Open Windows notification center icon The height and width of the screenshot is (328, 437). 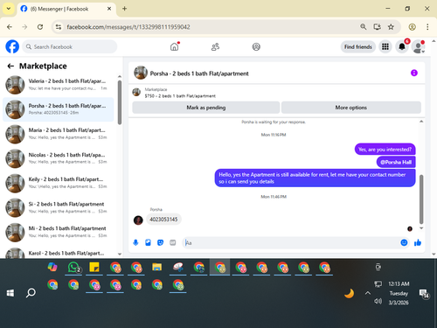point(424,294)
